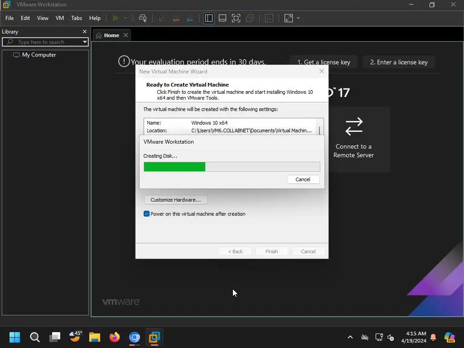Click the Creating Disk progress bar
The image size is (464, 348).
[x=232, y=167]
